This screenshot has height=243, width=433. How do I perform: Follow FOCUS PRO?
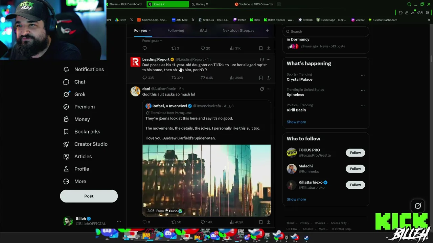coord(355,153)
